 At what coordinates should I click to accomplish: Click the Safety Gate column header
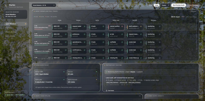tap(116, 20)
